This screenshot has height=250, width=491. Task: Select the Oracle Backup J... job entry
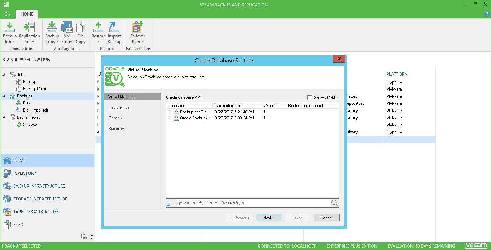[195, 118]
